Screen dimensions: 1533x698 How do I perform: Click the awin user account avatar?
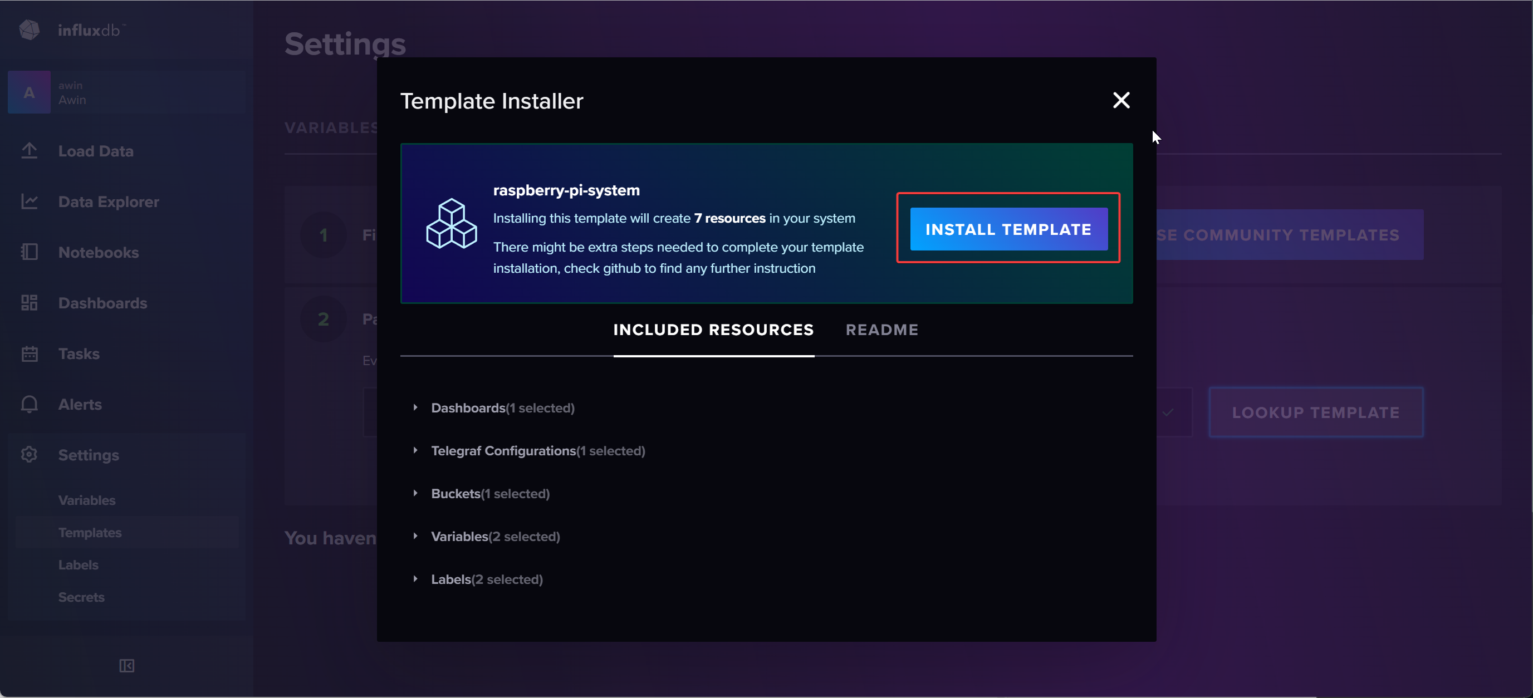(x=29, y=93)
